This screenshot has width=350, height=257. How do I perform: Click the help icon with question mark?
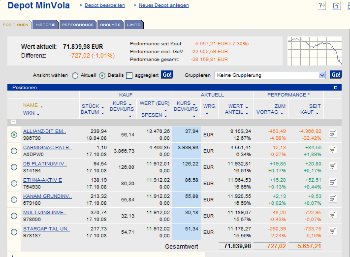tap(322, 5)
